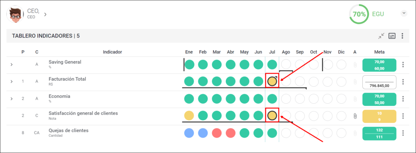The height and width of the screenshot is (153, 416).
Task: Click the Saving General Meta box 70,00/60,00
Action: 379,65
